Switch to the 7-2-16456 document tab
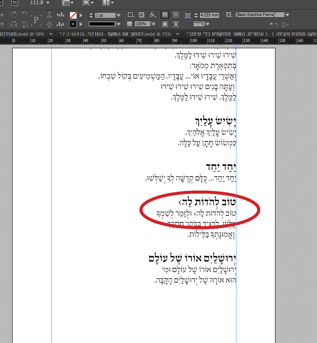 click(x=115, y=34)
